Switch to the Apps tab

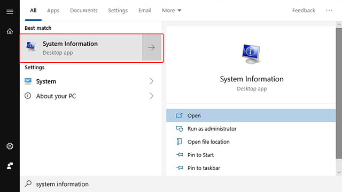tap(53, 11)
